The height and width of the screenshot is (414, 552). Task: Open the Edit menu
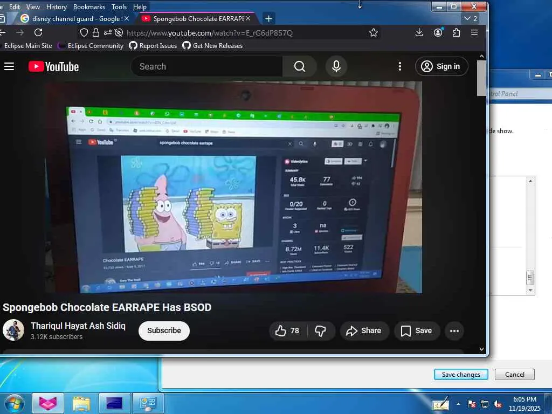click(x=15, y=6)
